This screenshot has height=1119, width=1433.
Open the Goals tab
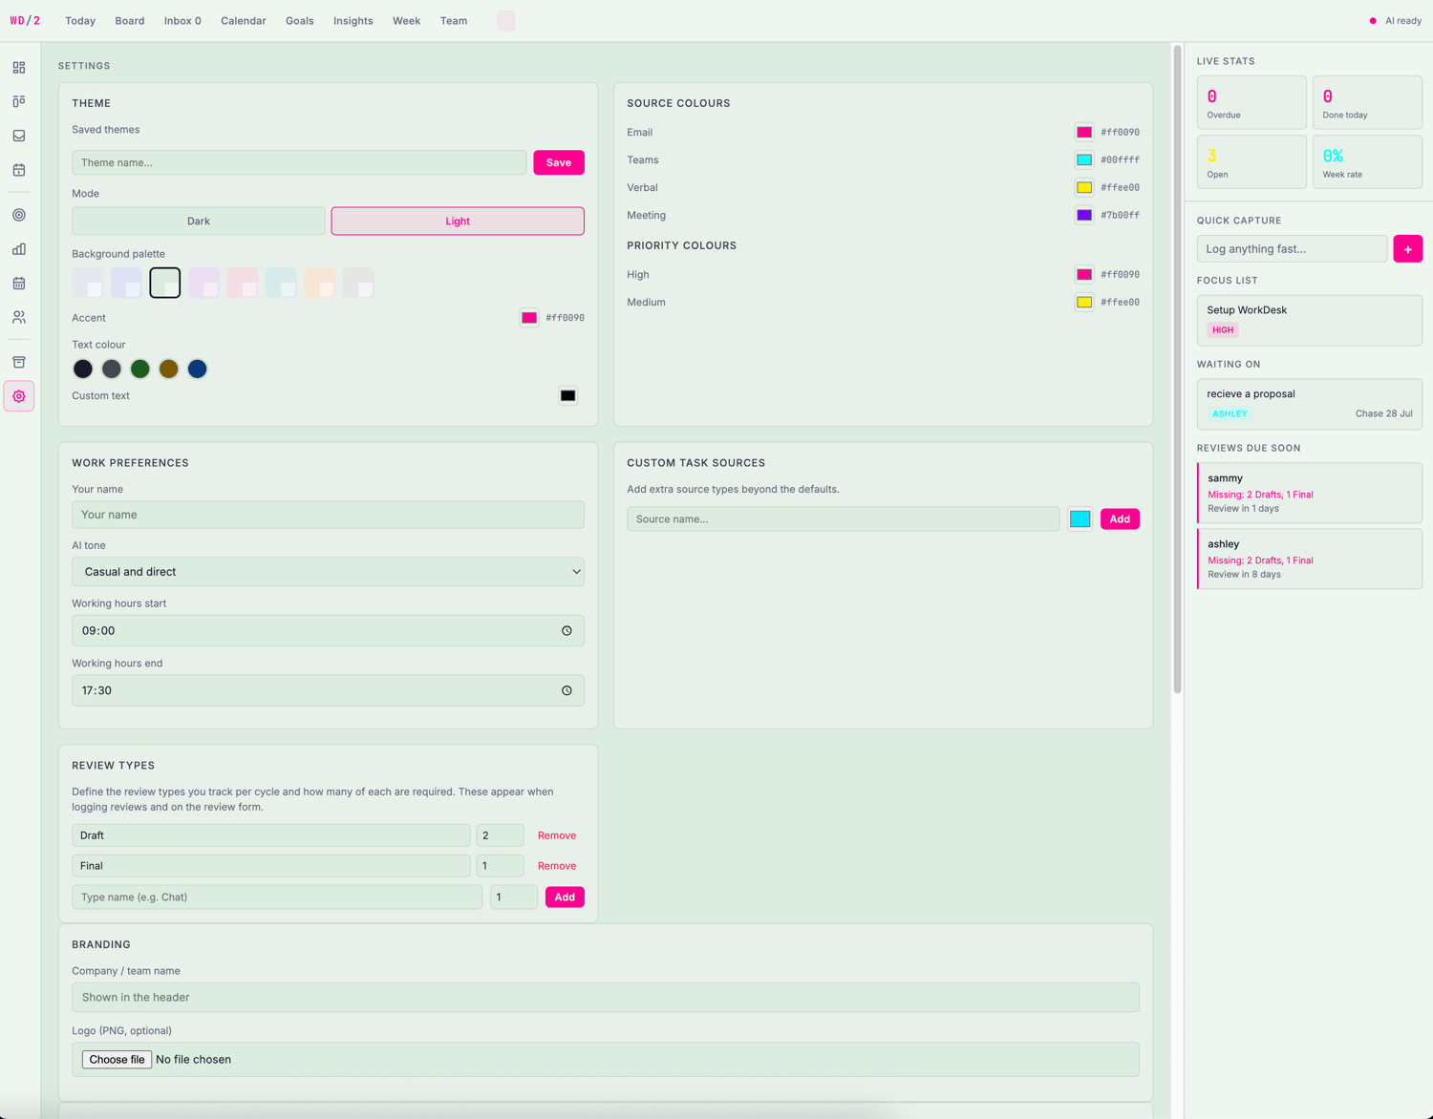click(300, 21)
